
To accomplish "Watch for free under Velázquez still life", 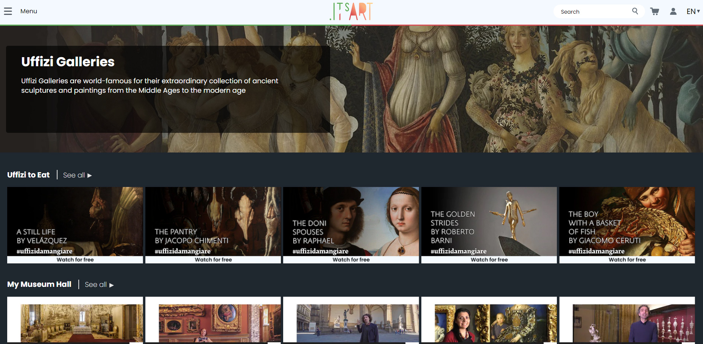I will click(75, 260).
